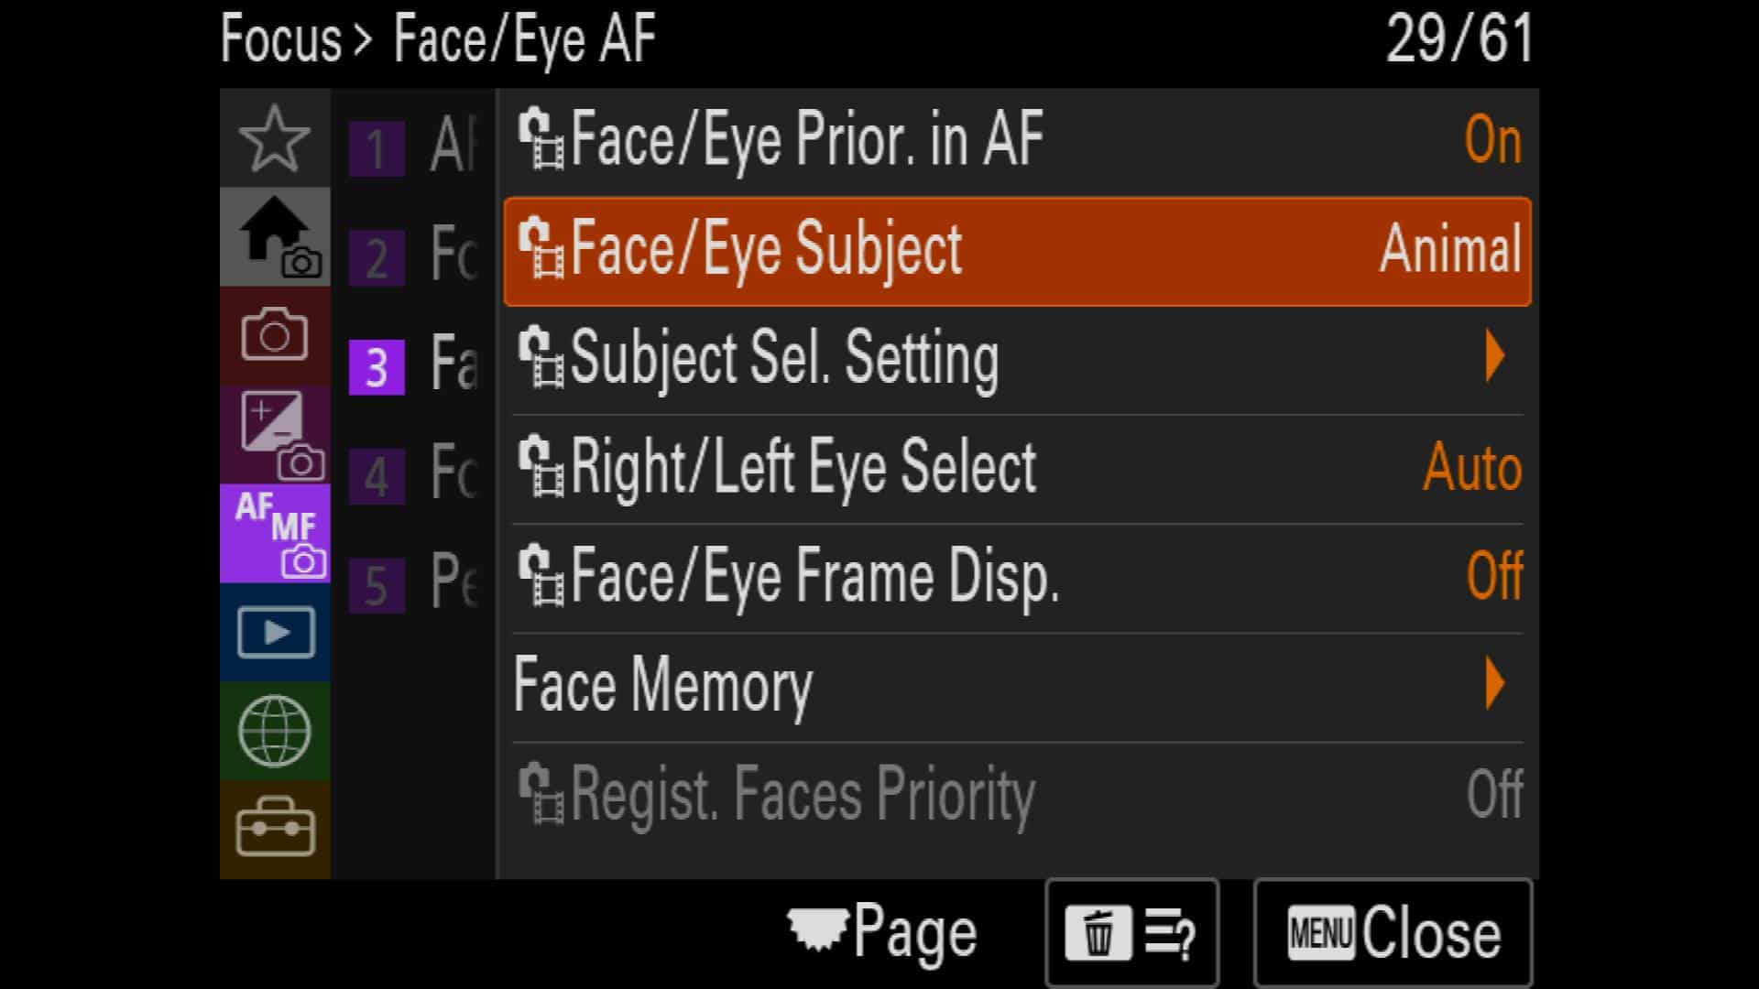
Task: Toggle Face/Eye Prior. in AF On
Action: pos(1018,141)
